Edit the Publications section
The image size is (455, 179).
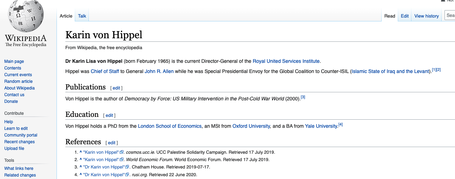point(116,88)
